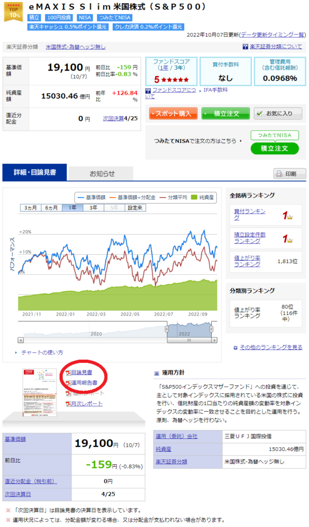Select the 6ヵ月 chart period

[51, 208]
